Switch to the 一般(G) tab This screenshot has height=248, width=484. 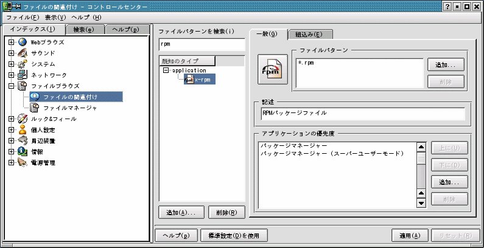point(268,34)
